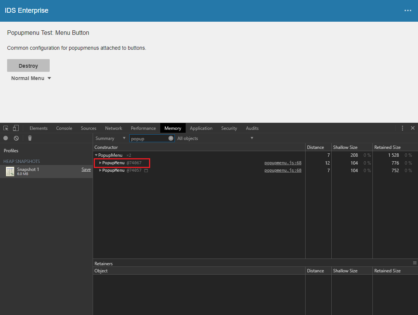Sort by the upper Shallow Size column header
The height and width of the screenshot is (315, 418).
tap(352, 147)
